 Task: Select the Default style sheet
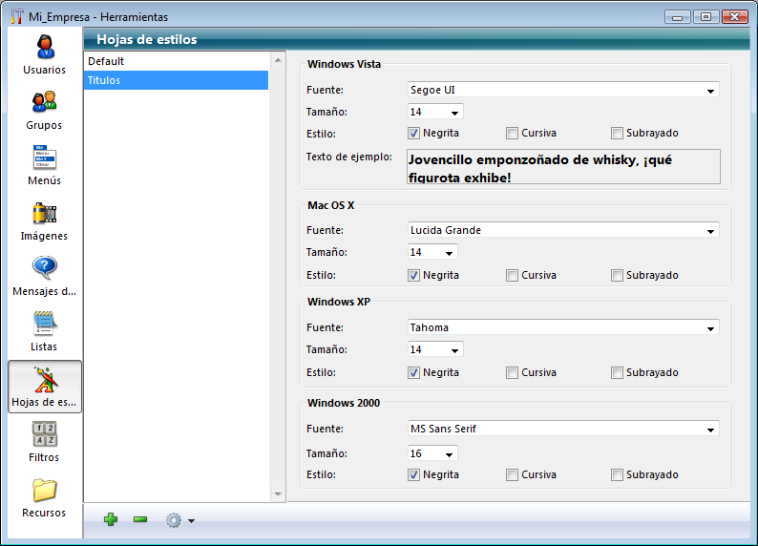click(x=177, y=61)
